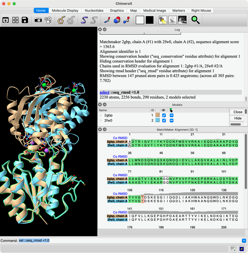Click the Command input field
The height and width of the screenshot is (253, 248).
[130, 241]
